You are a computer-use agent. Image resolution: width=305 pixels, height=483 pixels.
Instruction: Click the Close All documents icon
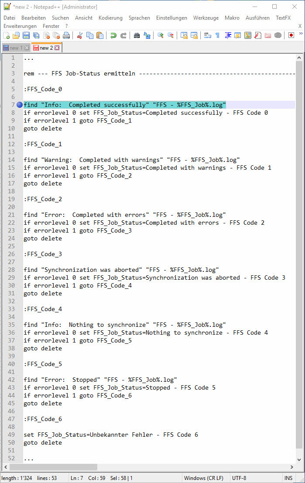point(56,35)
